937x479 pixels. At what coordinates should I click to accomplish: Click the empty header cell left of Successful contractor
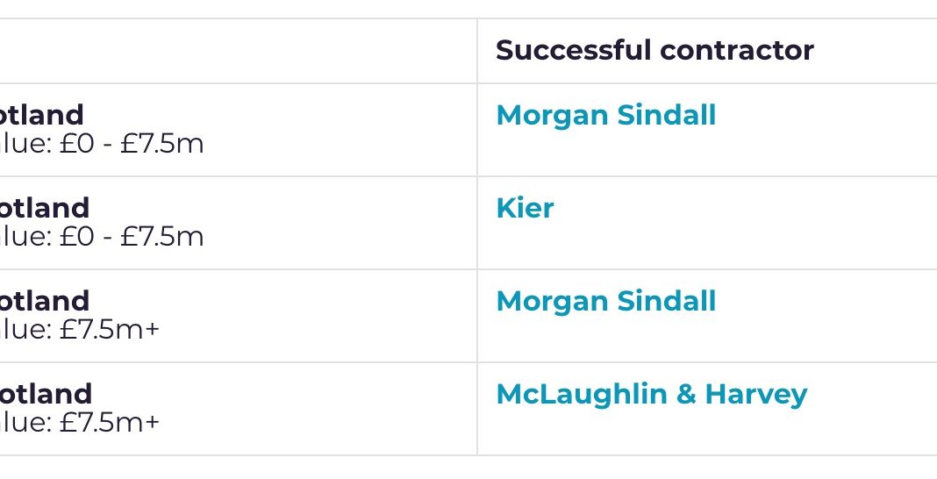(237, 51)
